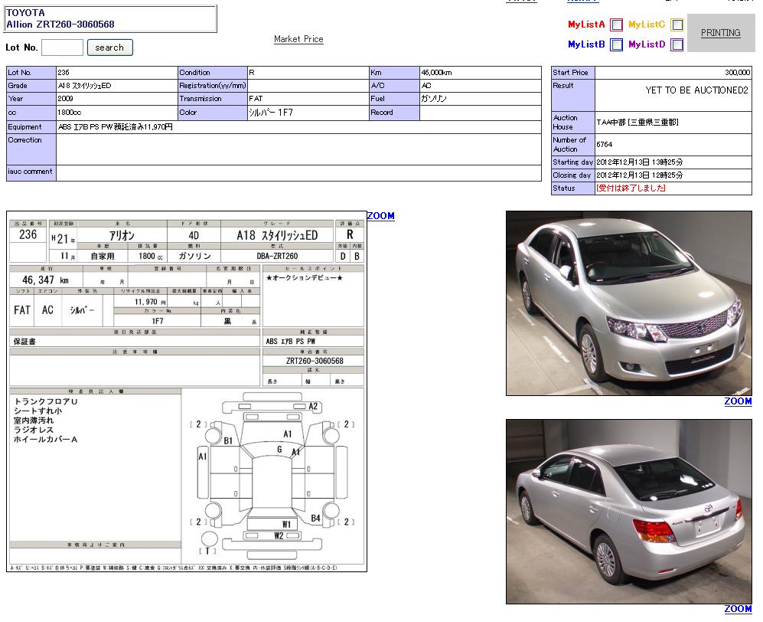Open the rear view photo of the Allion
The image size is (763, 622).
coord(628,511)
